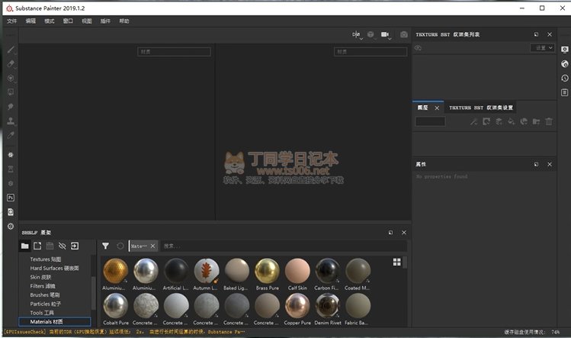
Task: Select Hard Surfaces 硬表面 category
Action: coord(55,269)
